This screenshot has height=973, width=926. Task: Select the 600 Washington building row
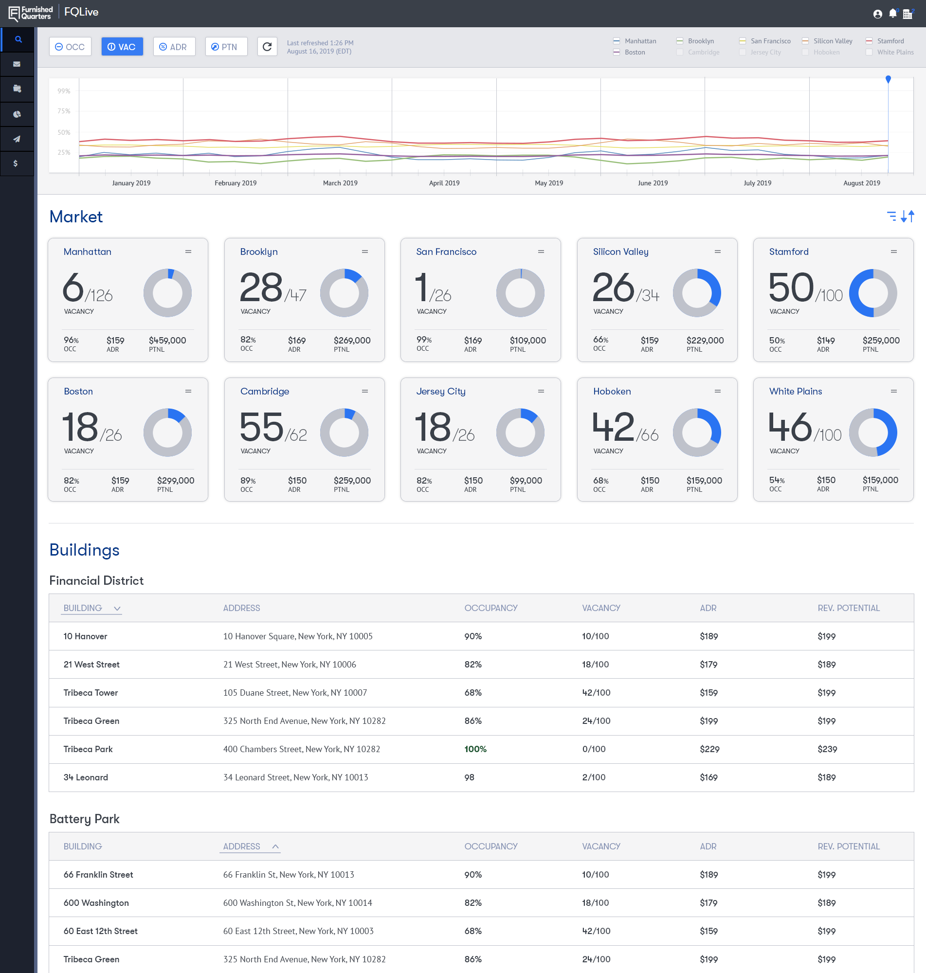481,903
